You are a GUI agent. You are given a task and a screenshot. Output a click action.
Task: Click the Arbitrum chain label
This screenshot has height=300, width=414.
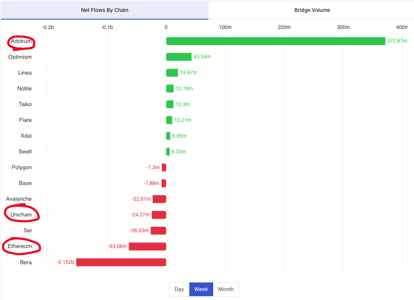(21, 41)
